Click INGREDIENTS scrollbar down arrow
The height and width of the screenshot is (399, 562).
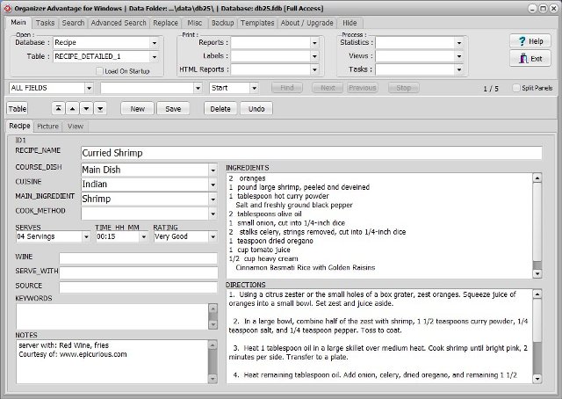coord(537,274)
